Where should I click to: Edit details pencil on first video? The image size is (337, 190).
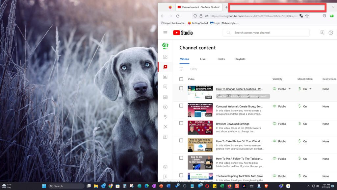tap(219, 96)
